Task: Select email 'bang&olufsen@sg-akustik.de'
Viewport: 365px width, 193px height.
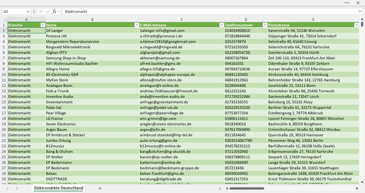Action: click(182, 151)
